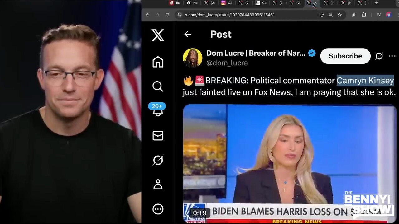
Task: Close the active X browser tab
Action: point(315,3)
